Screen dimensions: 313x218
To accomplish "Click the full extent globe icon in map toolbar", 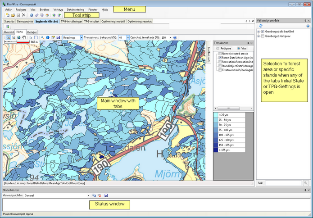I will tap(19, 37).
